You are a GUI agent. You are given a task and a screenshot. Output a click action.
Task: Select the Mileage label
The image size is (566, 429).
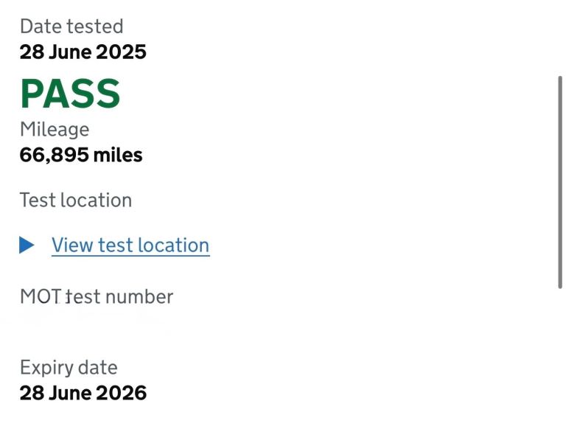point(55,130)
